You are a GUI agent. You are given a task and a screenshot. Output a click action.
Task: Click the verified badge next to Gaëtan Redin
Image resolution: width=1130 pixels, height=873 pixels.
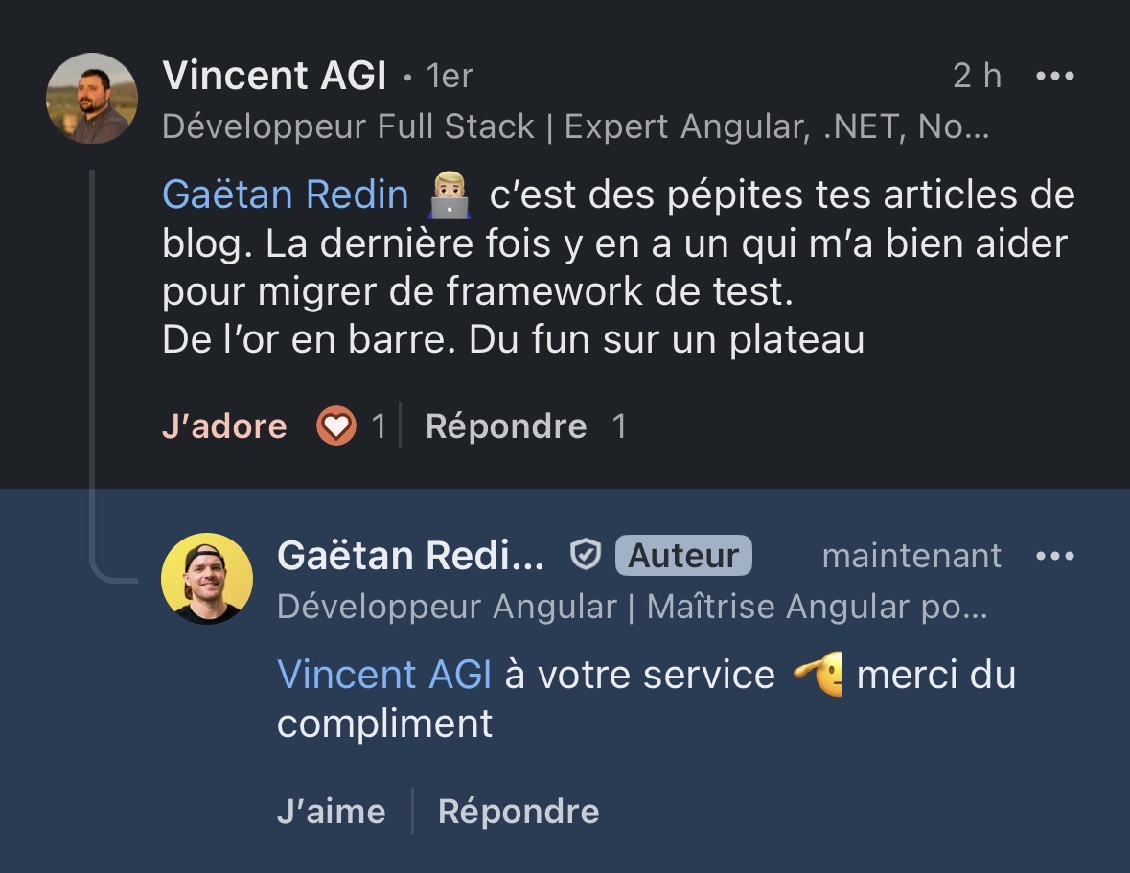tap(586, 554)
